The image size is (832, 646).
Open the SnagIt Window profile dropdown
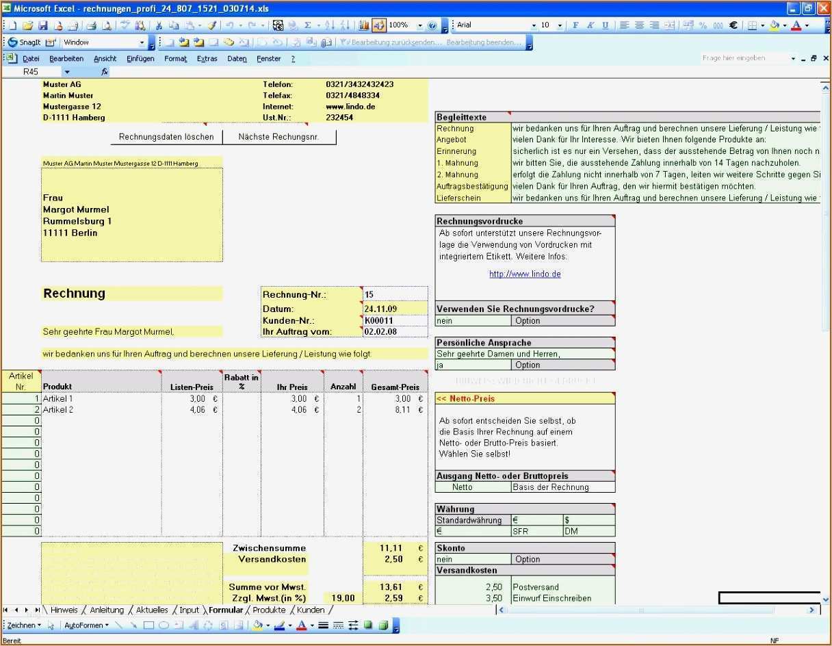(142, 42)
